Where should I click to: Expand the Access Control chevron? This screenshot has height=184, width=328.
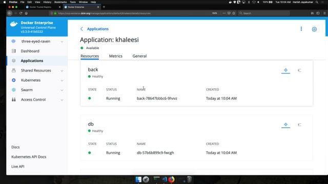(62, 100)
